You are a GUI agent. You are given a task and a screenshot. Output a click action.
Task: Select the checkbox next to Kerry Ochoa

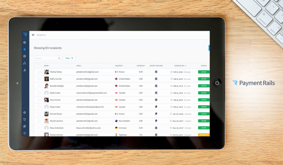coord(39,100)
